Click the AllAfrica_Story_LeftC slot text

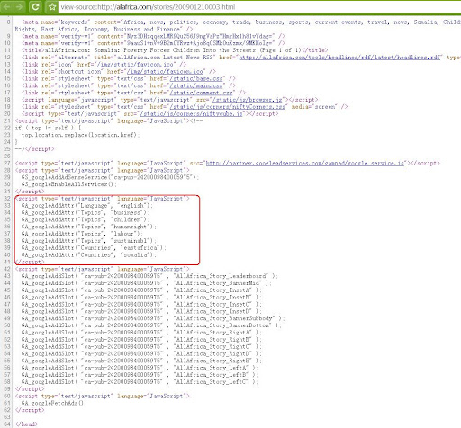click(211, 382)
